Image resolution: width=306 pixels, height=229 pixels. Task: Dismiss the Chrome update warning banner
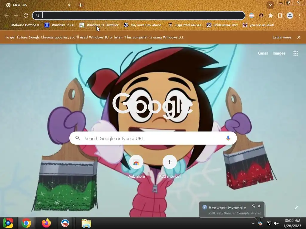[x=299, y=37]
